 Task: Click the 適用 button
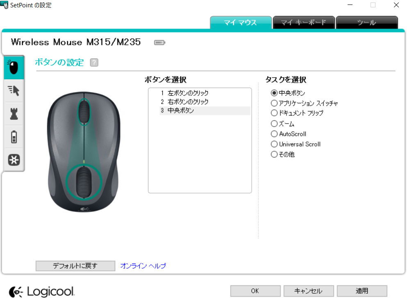click(362, 291)
